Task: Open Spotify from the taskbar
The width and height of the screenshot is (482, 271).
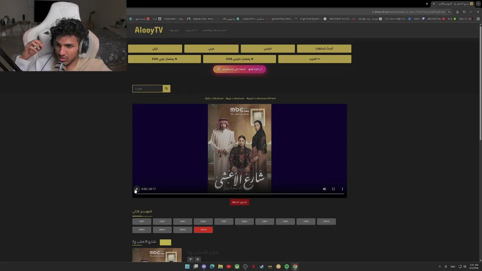Action: [287, 266]
